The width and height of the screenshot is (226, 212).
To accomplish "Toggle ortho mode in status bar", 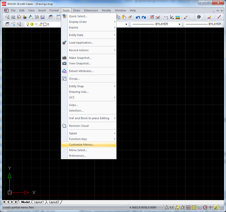I will [x=200, y=207].
